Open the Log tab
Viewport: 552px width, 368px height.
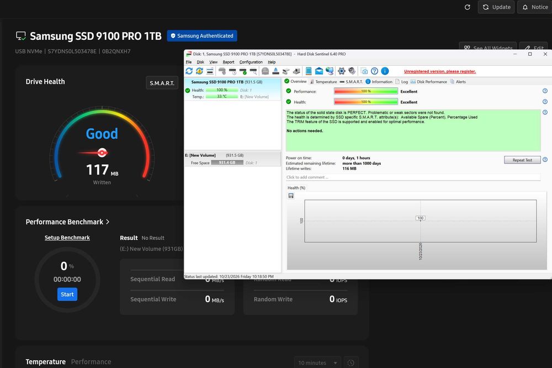(x=402, y=82)
